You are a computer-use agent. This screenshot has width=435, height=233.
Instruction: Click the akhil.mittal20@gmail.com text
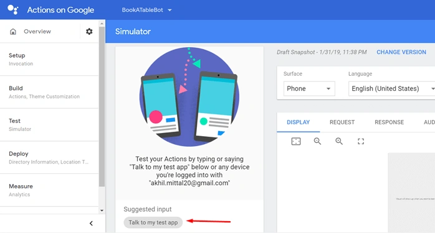pos(189,183)
